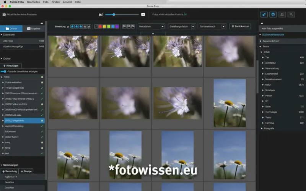Filter by red color label
Image resolution: width=306 pixels, height=191 pixels.
[100, 26]
